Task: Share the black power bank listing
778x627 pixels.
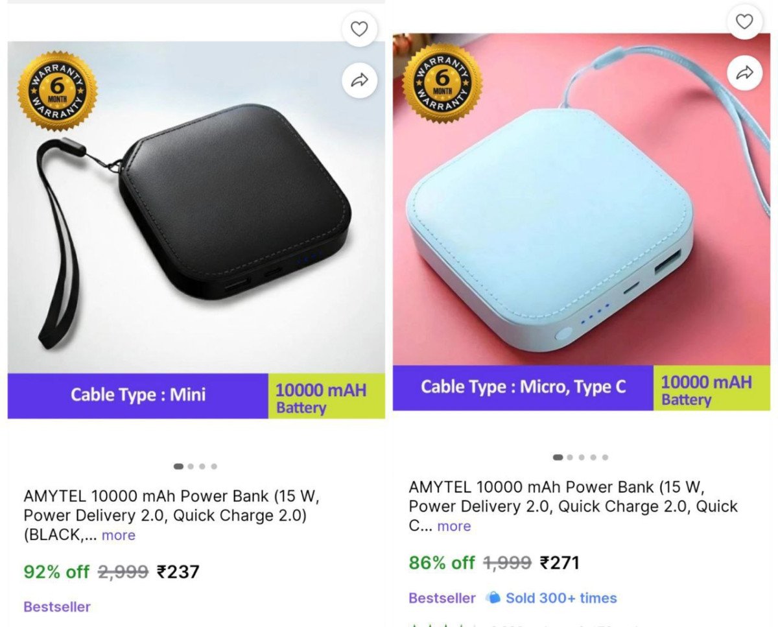Action: 359,80
